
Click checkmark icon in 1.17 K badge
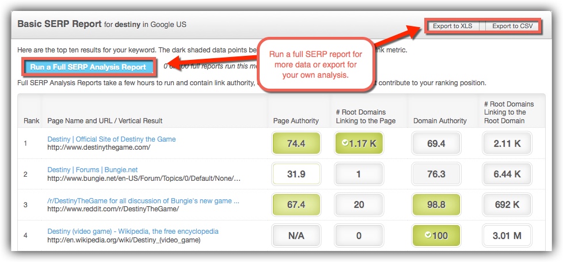tap(345, 143)
